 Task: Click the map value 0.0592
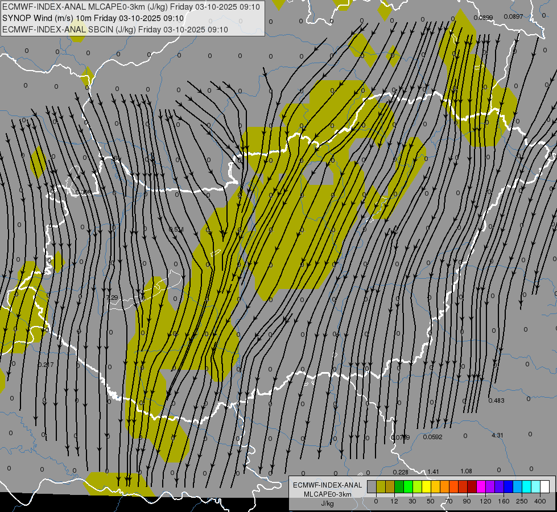[432, 437]
